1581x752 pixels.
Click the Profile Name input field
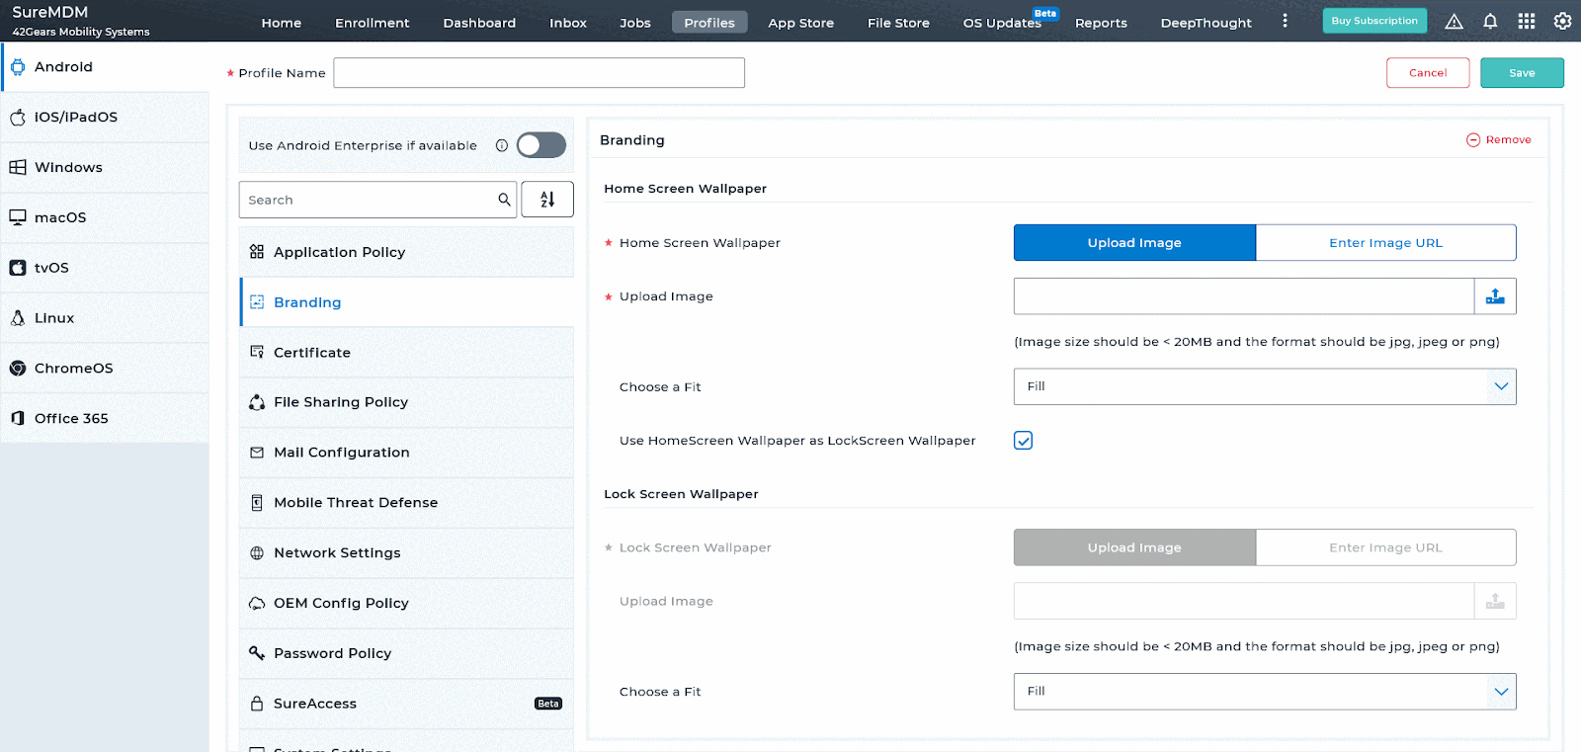[x=539, y=73]
